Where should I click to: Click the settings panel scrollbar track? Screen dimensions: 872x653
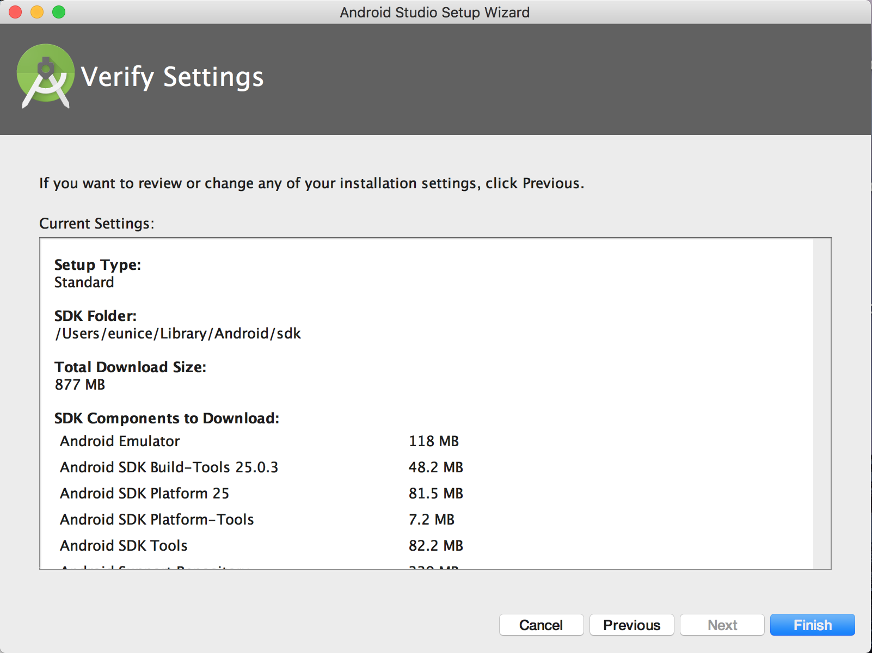pos(821,403)
